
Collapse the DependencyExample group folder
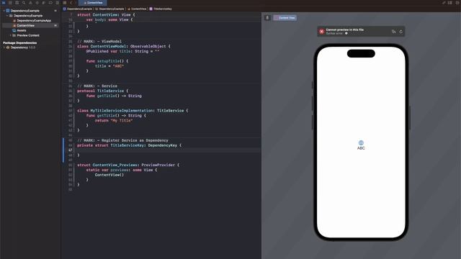coord(7,16)
